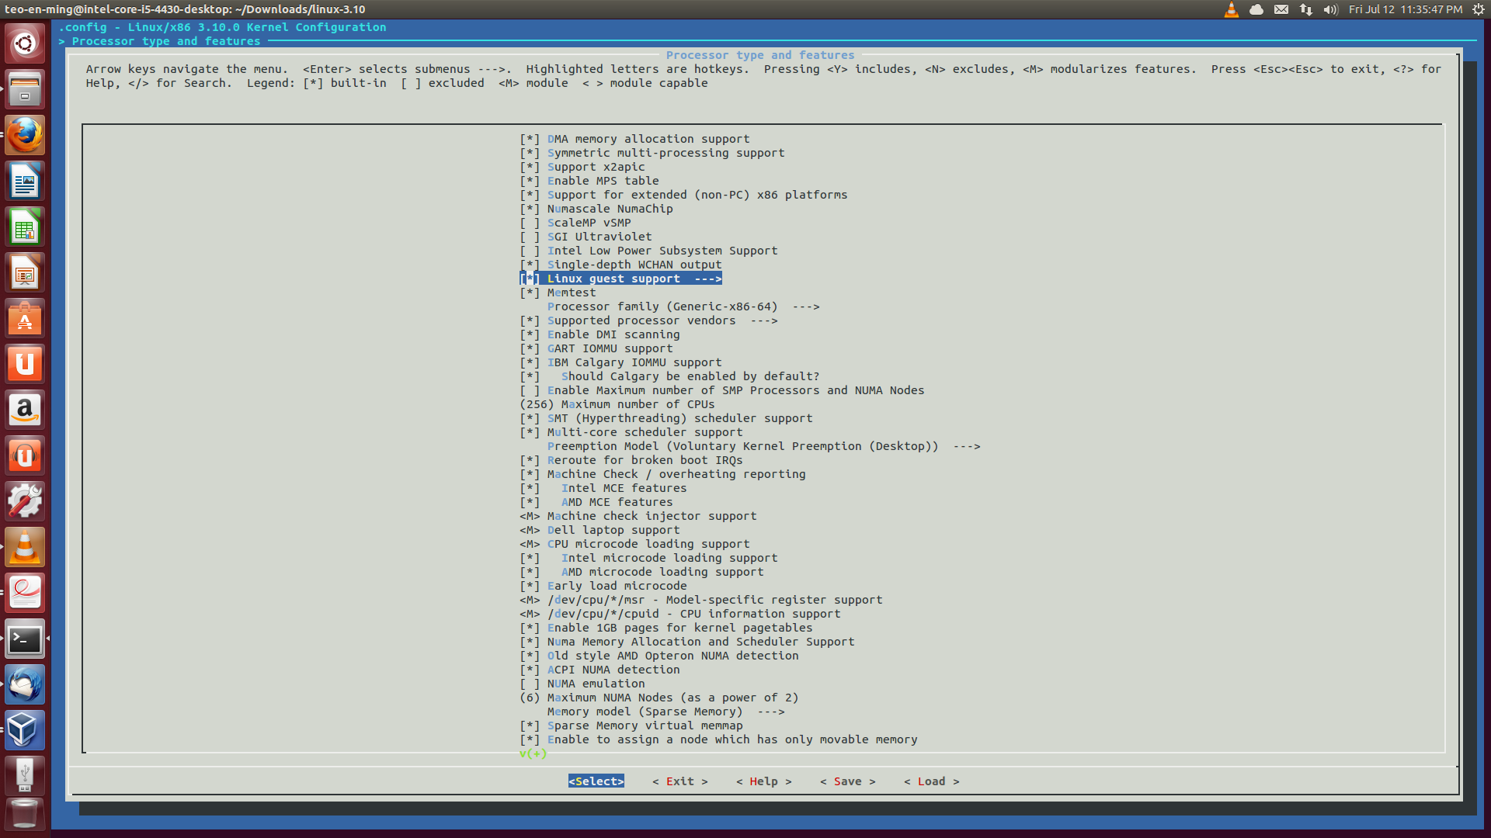Open Thunderbird mail from the dock
Image resolution: width=1491 pixels, height=838 pixels.
[25, 684]
